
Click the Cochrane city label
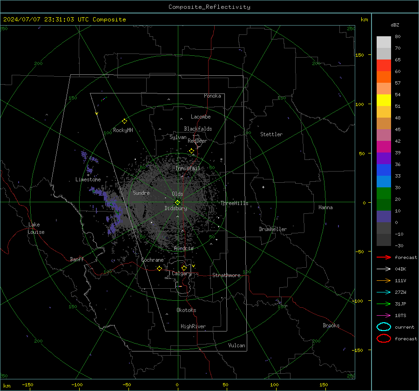[x=152, y=260]
